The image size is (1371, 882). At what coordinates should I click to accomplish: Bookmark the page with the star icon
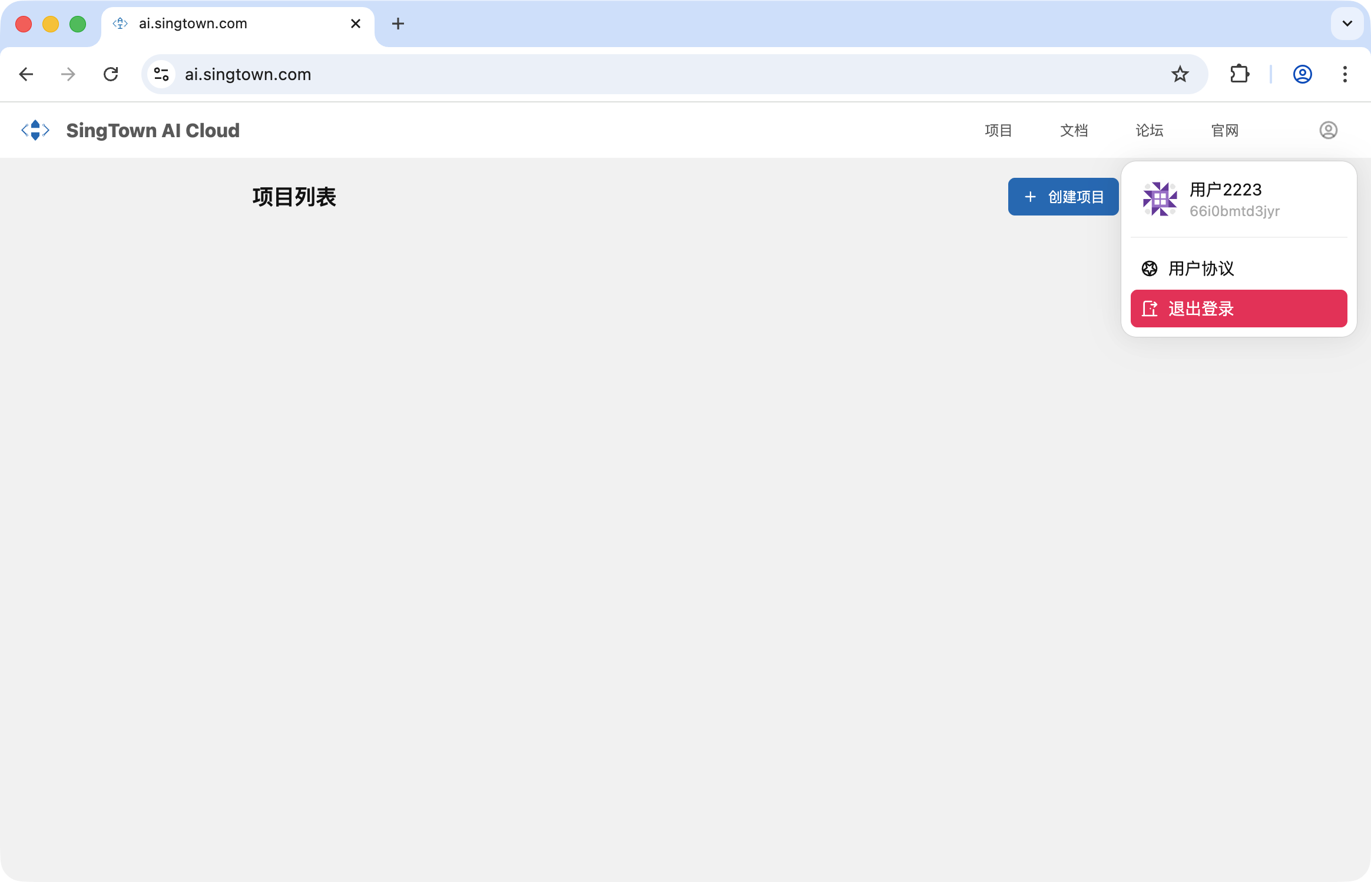click(1180, 74)
